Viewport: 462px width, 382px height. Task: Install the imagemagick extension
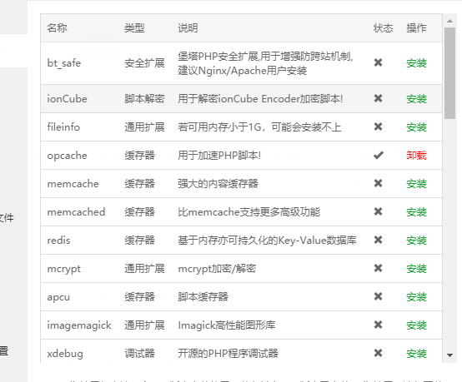[x=416, y=325]
